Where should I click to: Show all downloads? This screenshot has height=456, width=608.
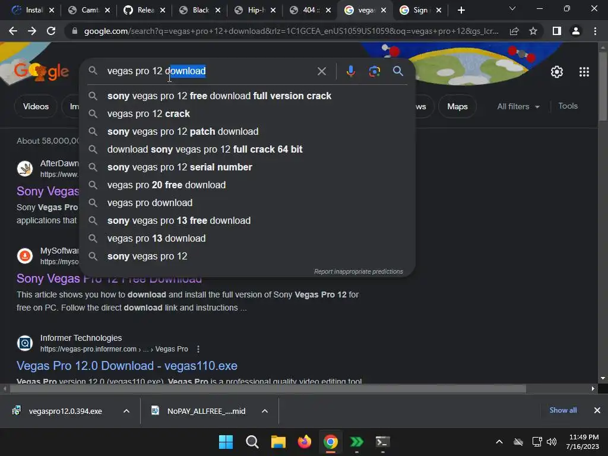tap(563, 410)
